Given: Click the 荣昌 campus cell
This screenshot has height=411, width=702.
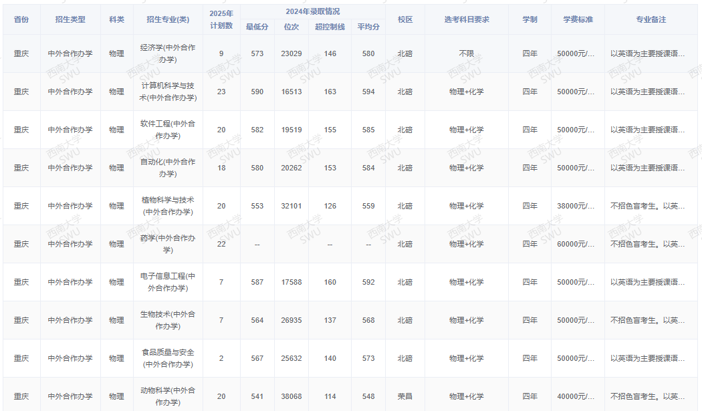Looking at the screenshot, I should tap(405, 396).
